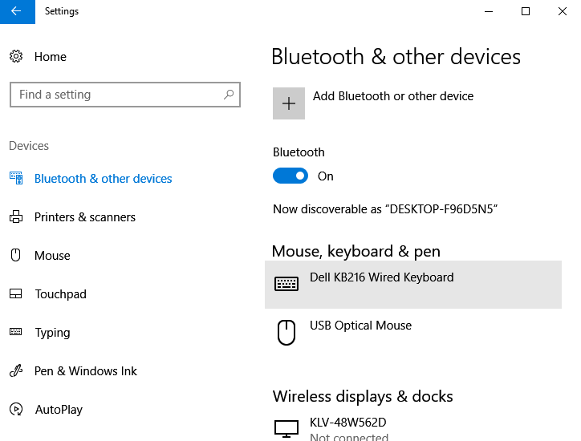This screenshot has height=441, width=581.
Task: Select the KLV-48W562D wireless display entry
Action: coord(413,429)
